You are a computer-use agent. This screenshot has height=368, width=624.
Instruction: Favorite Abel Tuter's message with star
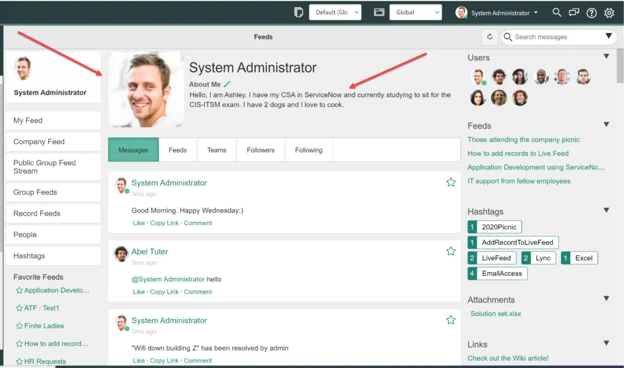click(x=451, y=251)
